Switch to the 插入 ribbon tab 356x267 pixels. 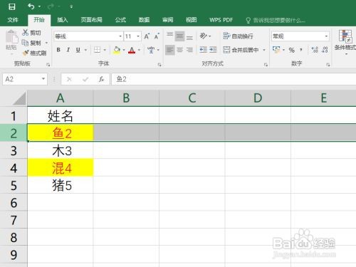[x=63, y=20]
